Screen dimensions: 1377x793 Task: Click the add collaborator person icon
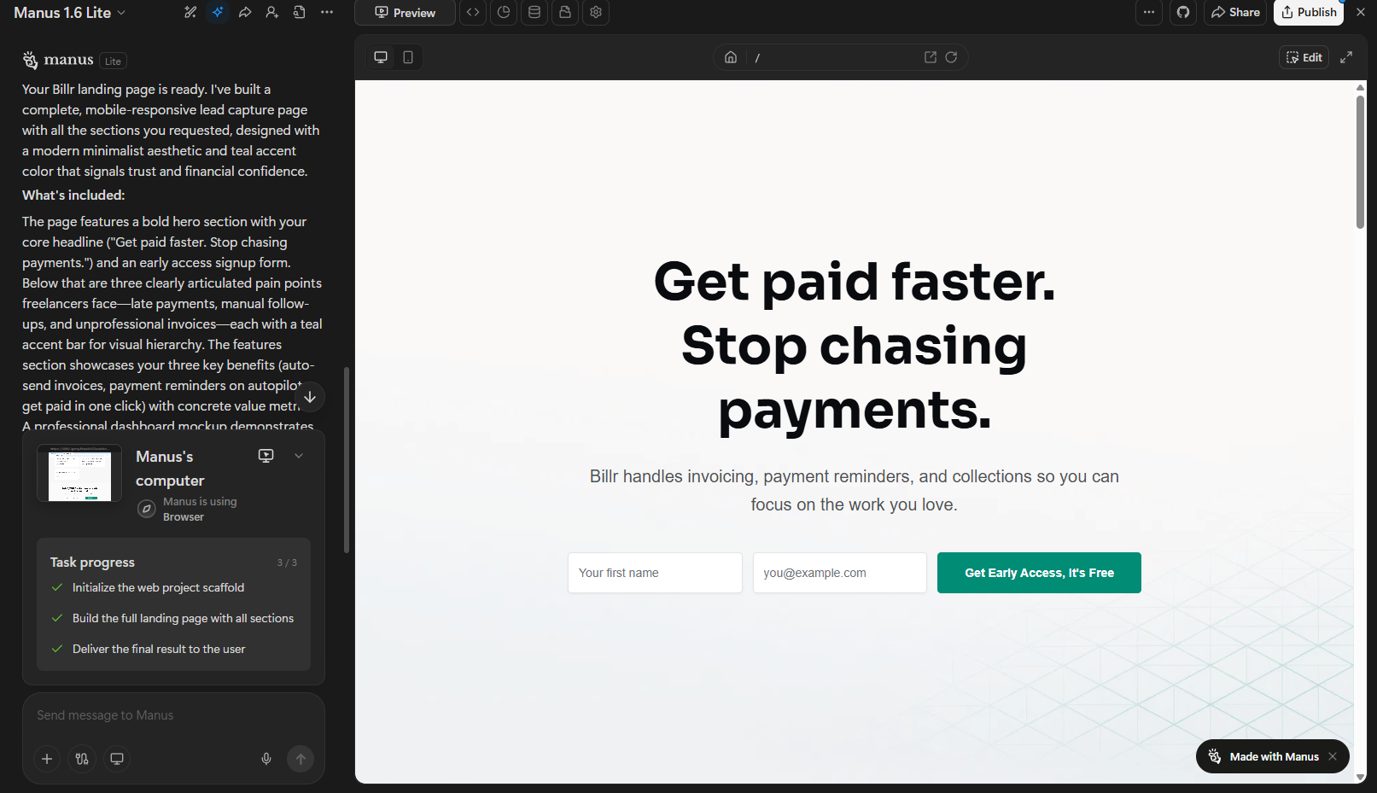pos(272,12)
